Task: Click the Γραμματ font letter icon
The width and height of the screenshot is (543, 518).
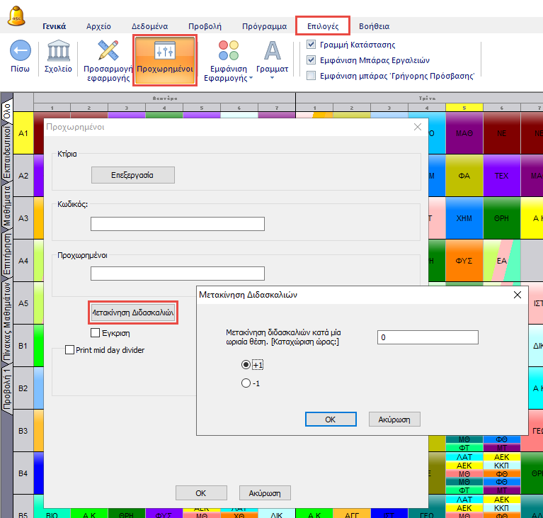Action: [272, 51]
